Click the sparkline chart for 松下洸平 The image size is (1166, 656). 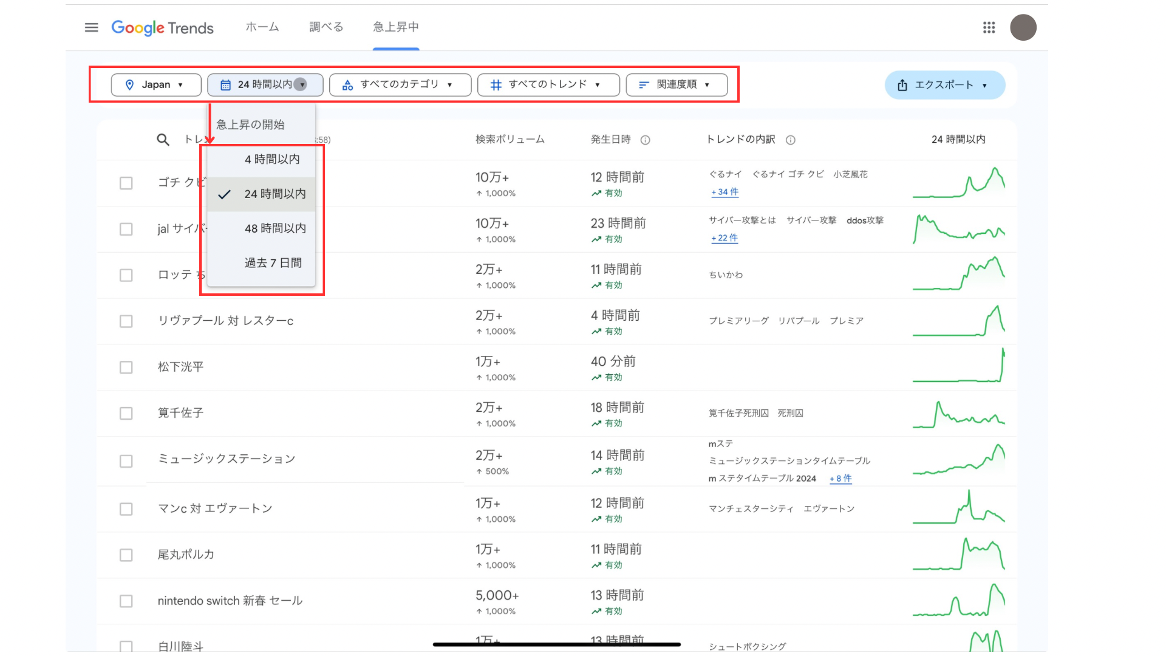(958, 366)
